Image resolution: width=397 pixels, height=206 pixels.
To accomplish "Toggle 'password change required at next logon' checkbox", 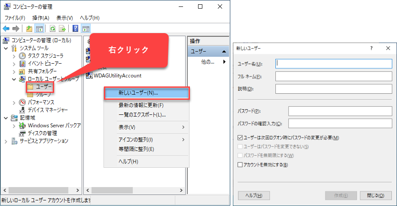I will pos(240,138).
